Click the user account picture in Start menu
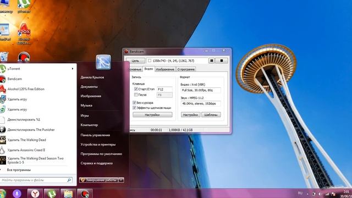 click(x=103, y=62)
